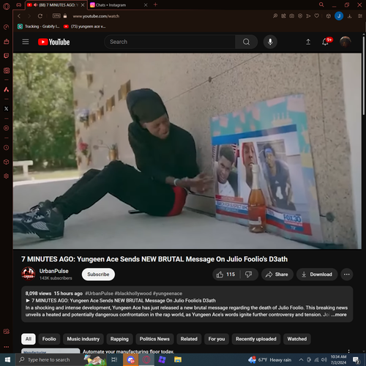The image size is (366, 366).
Task: View site info via padlock icon
Action: [x=65, y=16]
